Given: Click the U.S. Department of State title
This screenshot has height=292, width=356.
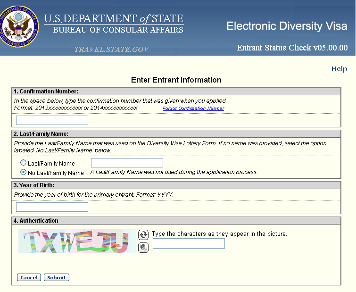Looking at the screenshot, I should pyautogui.click(x=114, y=18).
